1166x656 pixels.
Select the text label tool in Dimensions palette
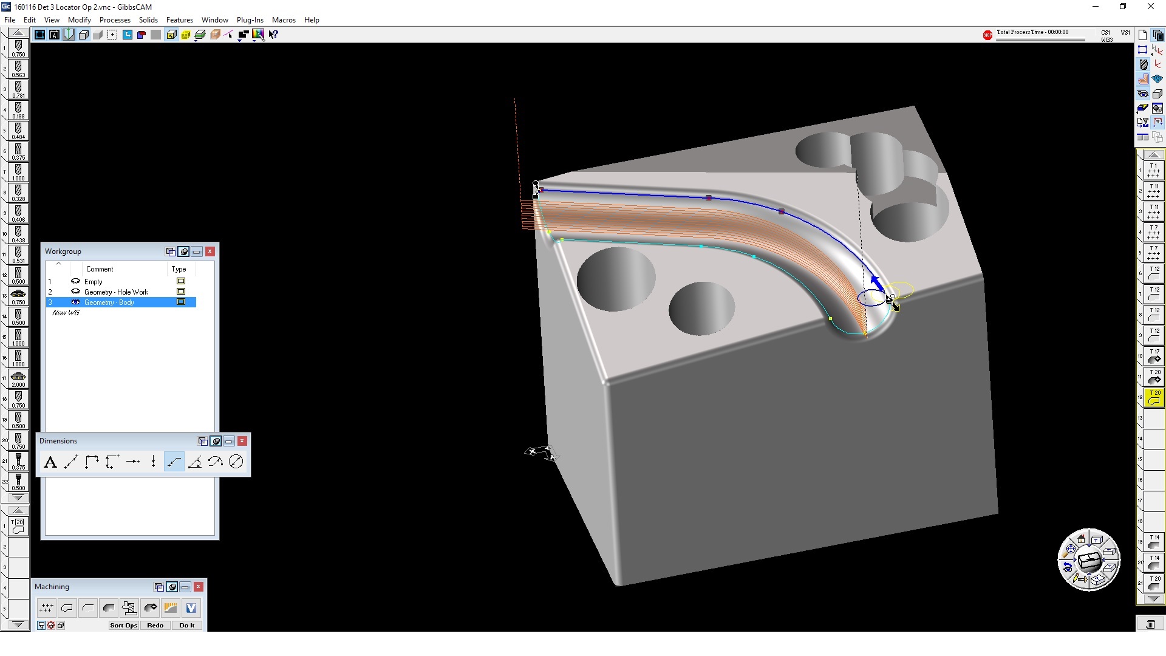pos(50,462)
